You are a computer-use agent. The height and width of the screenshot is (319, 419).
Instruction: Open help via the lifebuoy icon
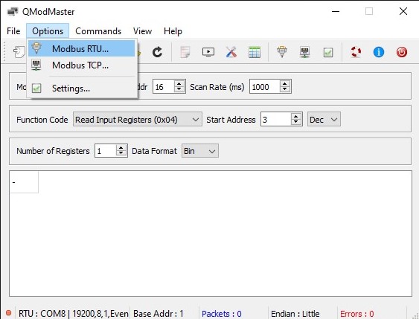tap(356, 52)
